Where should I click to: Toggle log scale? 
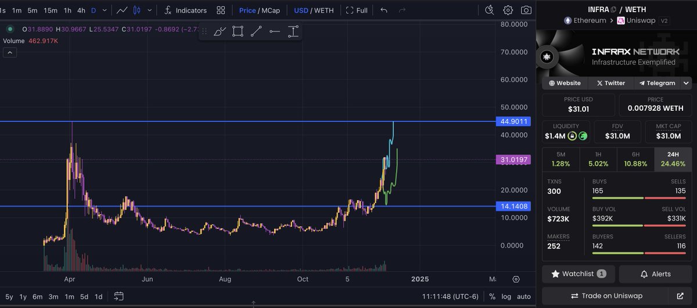(x=506, y=296)
